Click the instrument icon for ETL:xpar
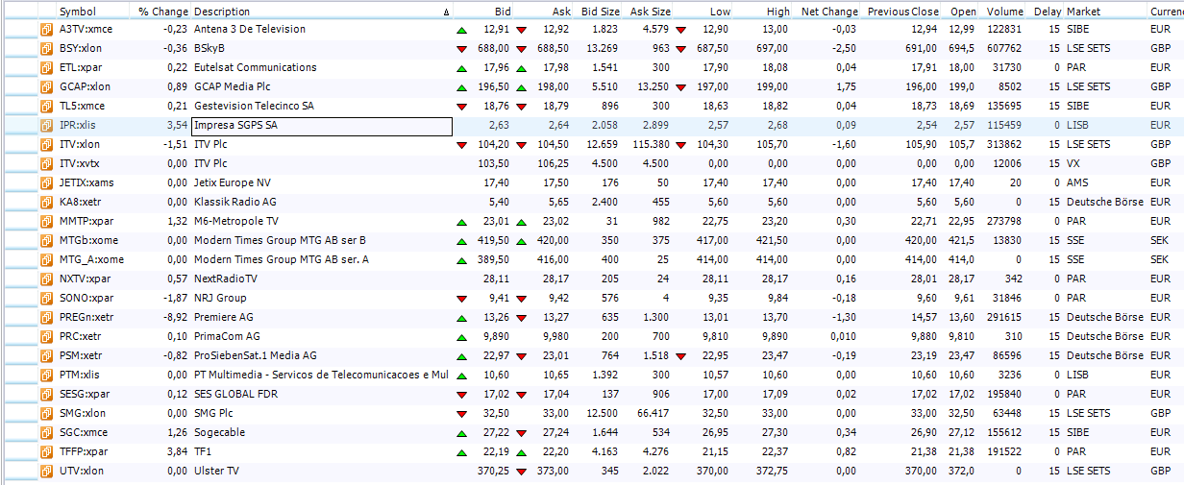The image size is (1184, 485). (x=46, y=67)
